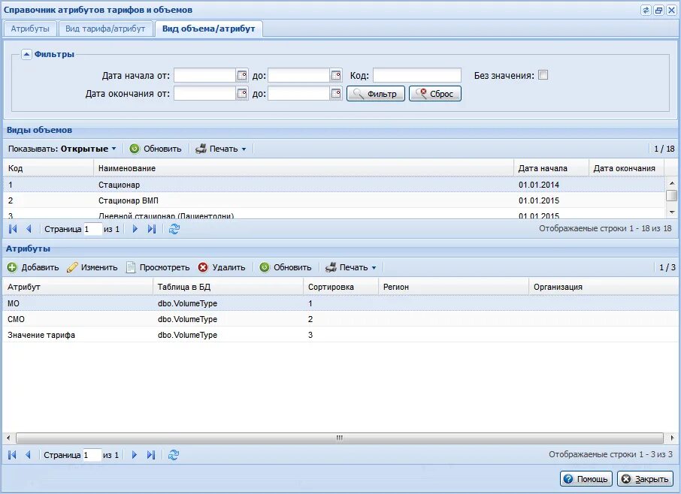
Task: Click Обновить in Атрибуты toolbar
Action: coord(286,267)
